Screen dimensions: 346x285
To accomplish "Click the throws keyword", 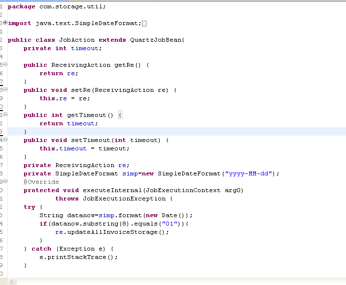I will point(67,199).
